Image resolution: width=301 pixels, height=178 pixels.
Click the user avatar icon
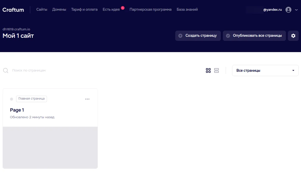[x=288, y=10]
